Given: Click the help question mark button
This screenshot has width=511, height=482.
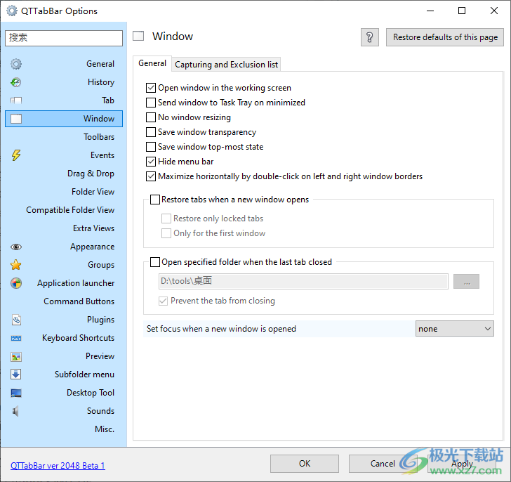Looking at the screenshot, I should 369,37.
